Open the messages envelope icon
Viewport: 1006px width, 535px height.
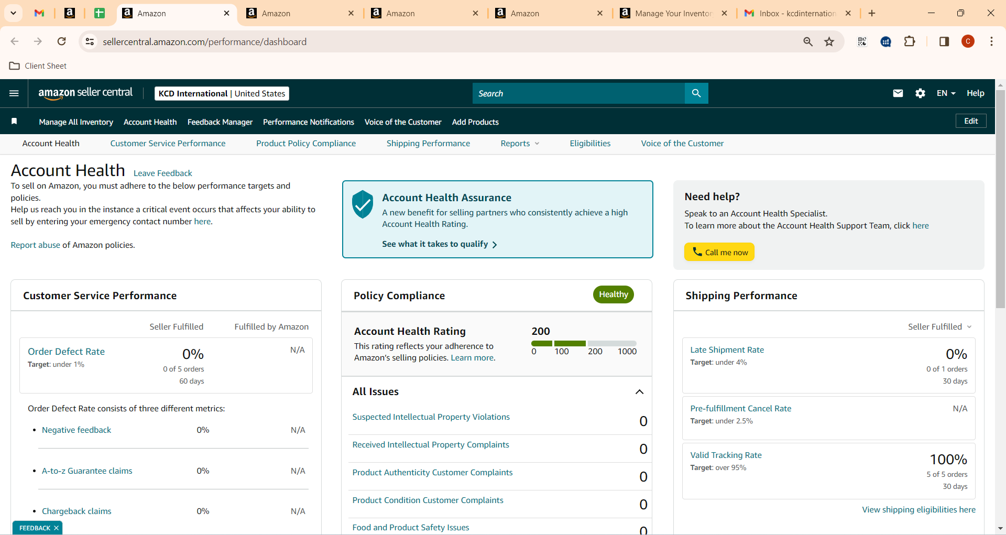898,93
